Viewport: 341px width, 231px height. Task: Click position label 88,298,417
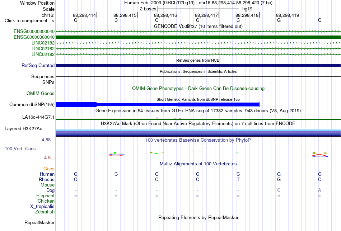206,15
